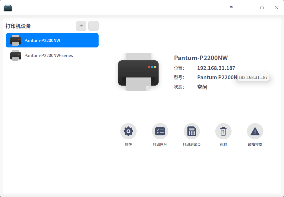
Task: Click the printer manager app icon in title bar
Action: tap(8, 8)
